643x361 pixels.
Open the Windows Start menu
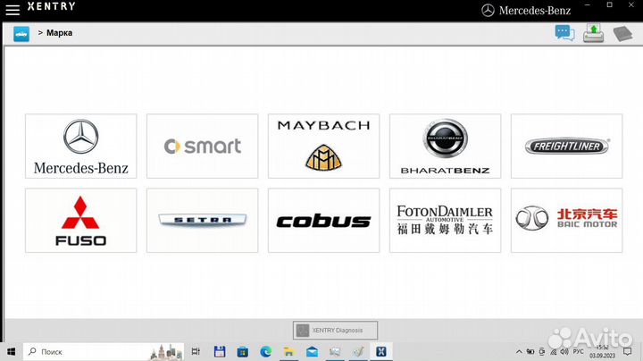coord(10,351)
